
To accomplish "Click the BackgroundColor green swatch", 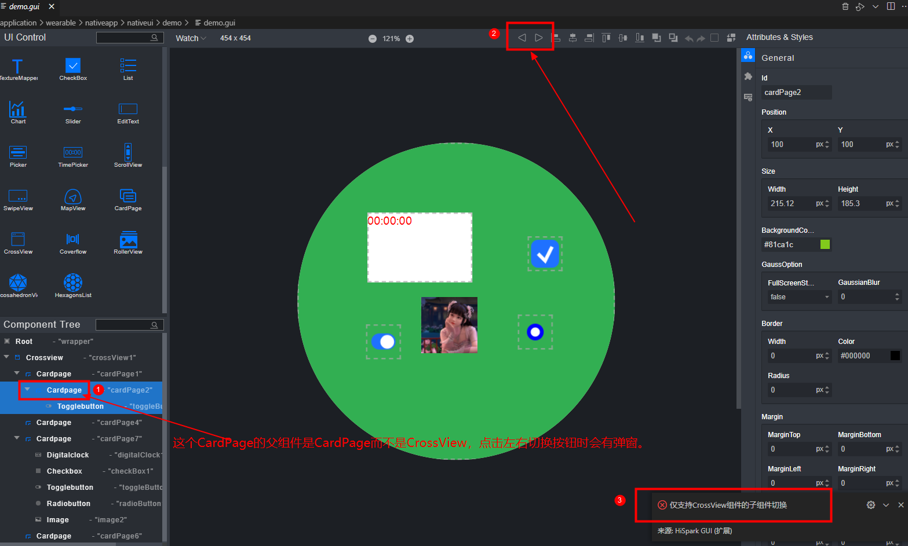I will tap(825, 244).
